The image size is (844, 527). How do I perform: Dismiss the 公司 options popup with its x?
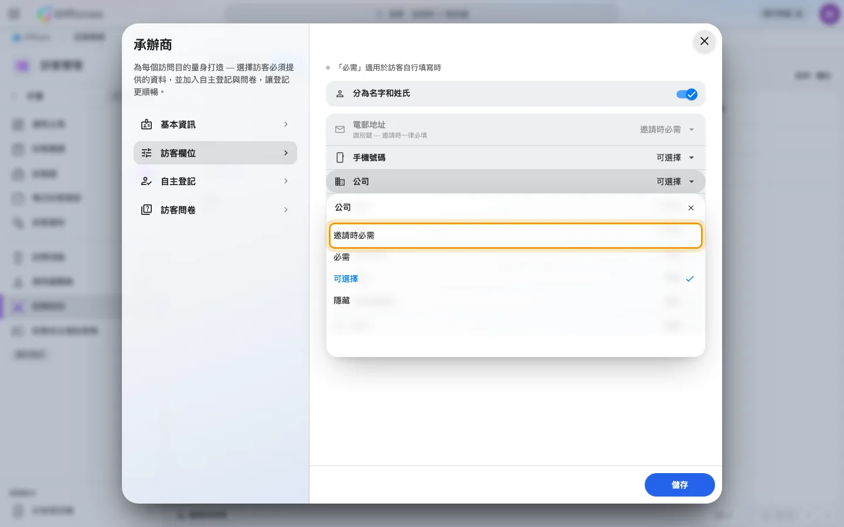click(691, 208)
